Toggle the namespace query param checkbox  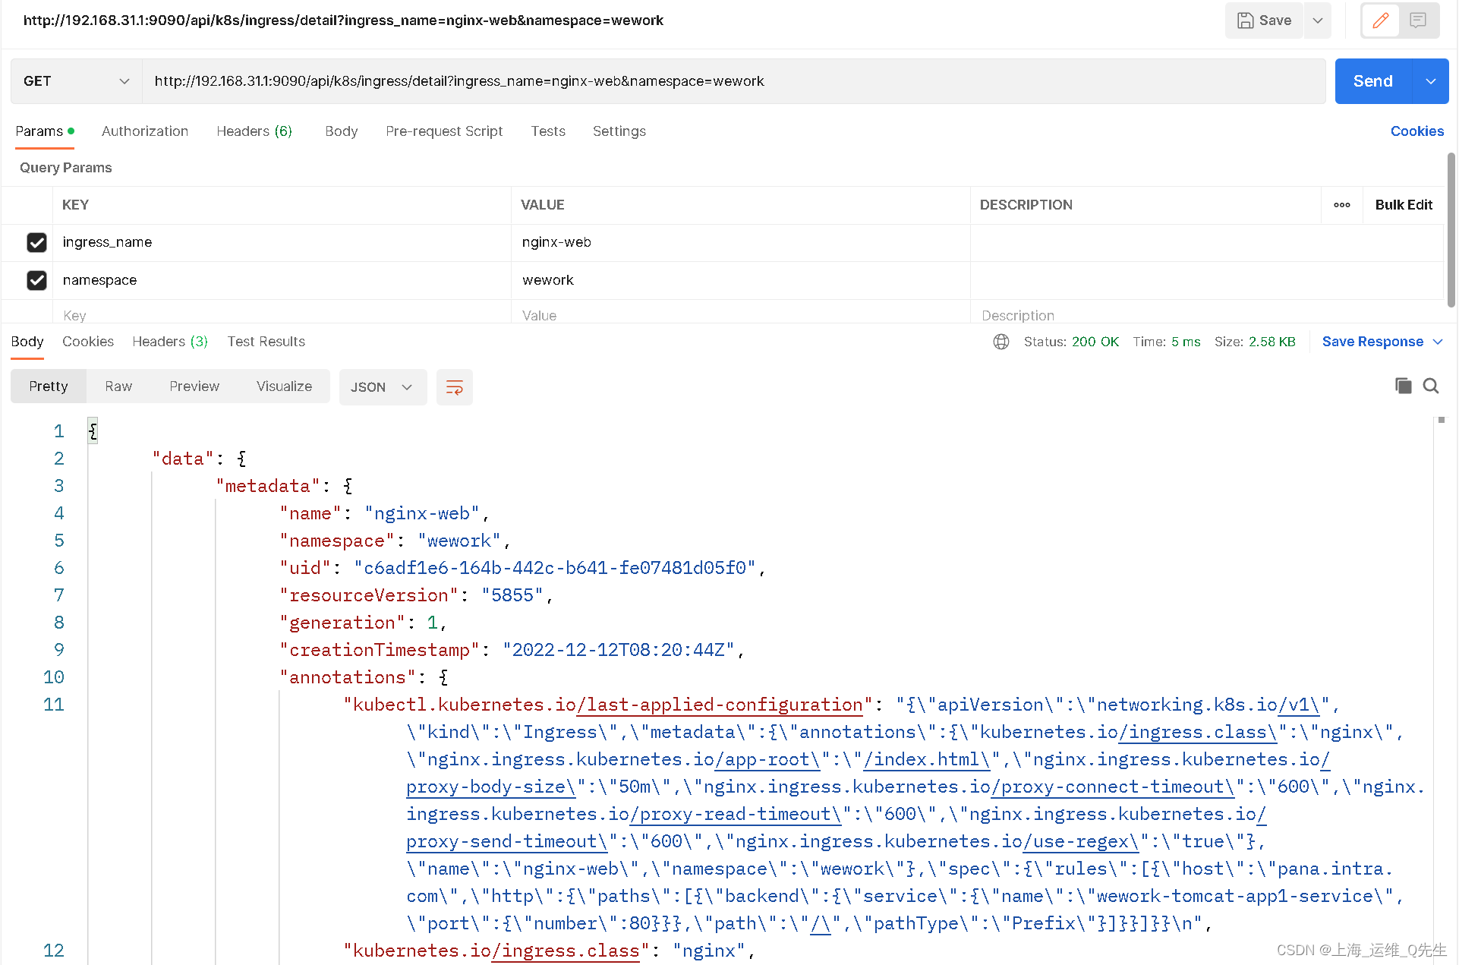point(38,279)
